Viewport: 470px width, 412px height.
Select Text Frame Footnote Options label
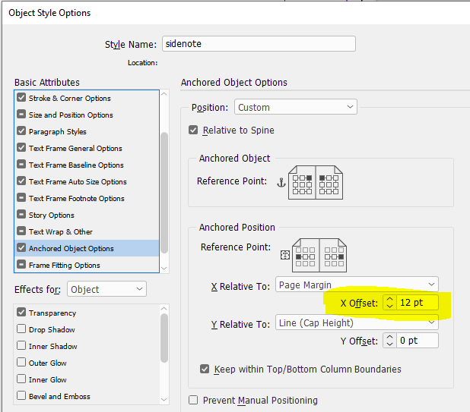[77, 199]
